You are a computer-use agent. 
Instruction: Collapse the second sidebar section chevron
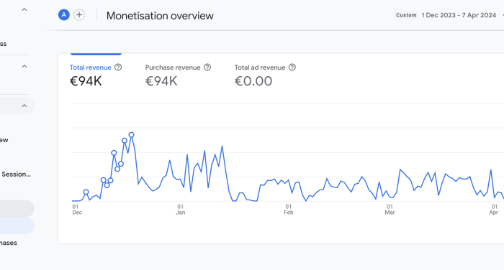tap(24, 66)
